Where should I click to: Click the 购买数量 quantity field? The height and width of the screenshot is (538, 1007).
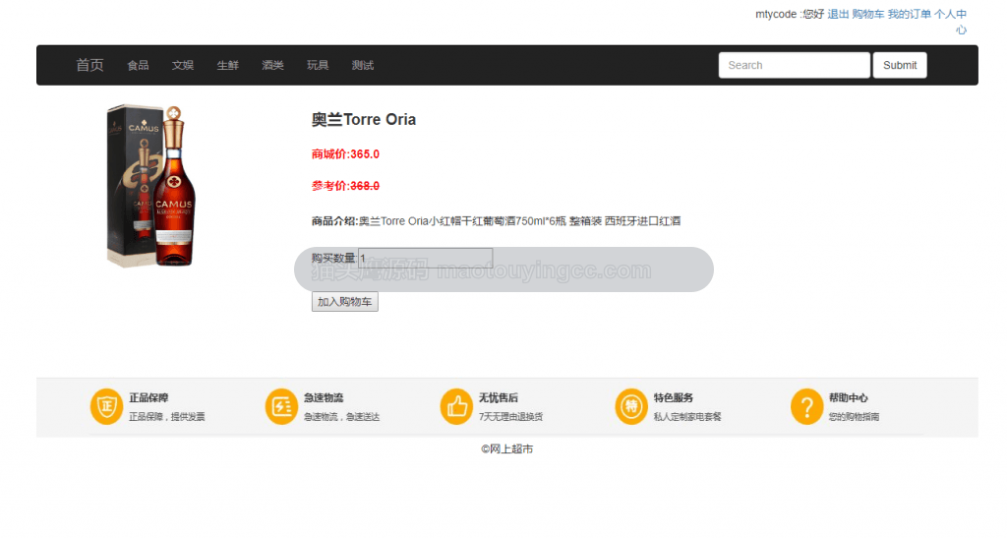point(426,258)
